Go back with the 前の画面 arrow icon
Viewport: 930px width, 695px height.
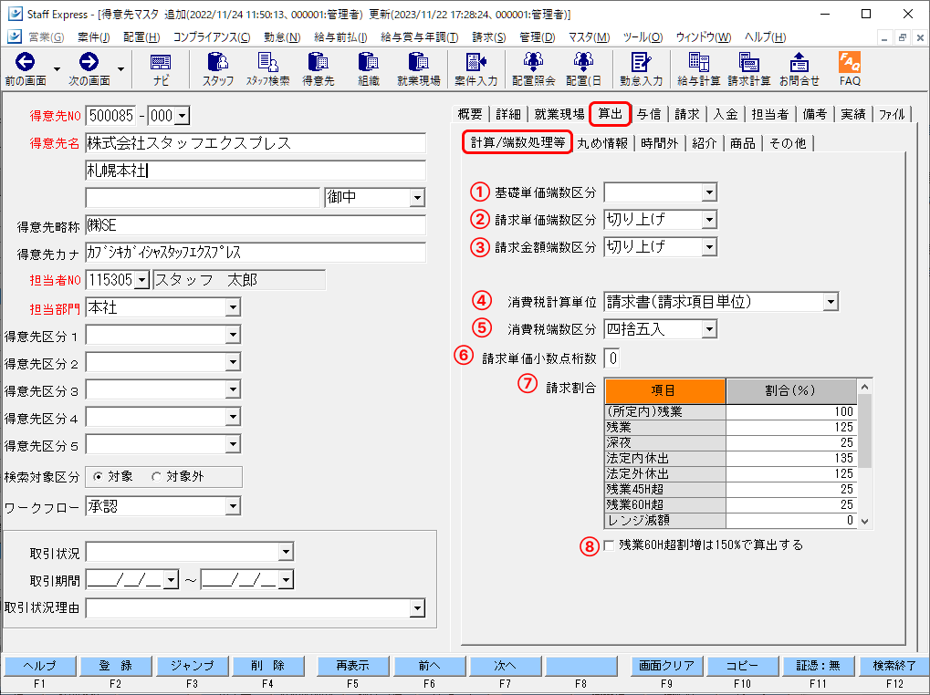coord(25,62)
